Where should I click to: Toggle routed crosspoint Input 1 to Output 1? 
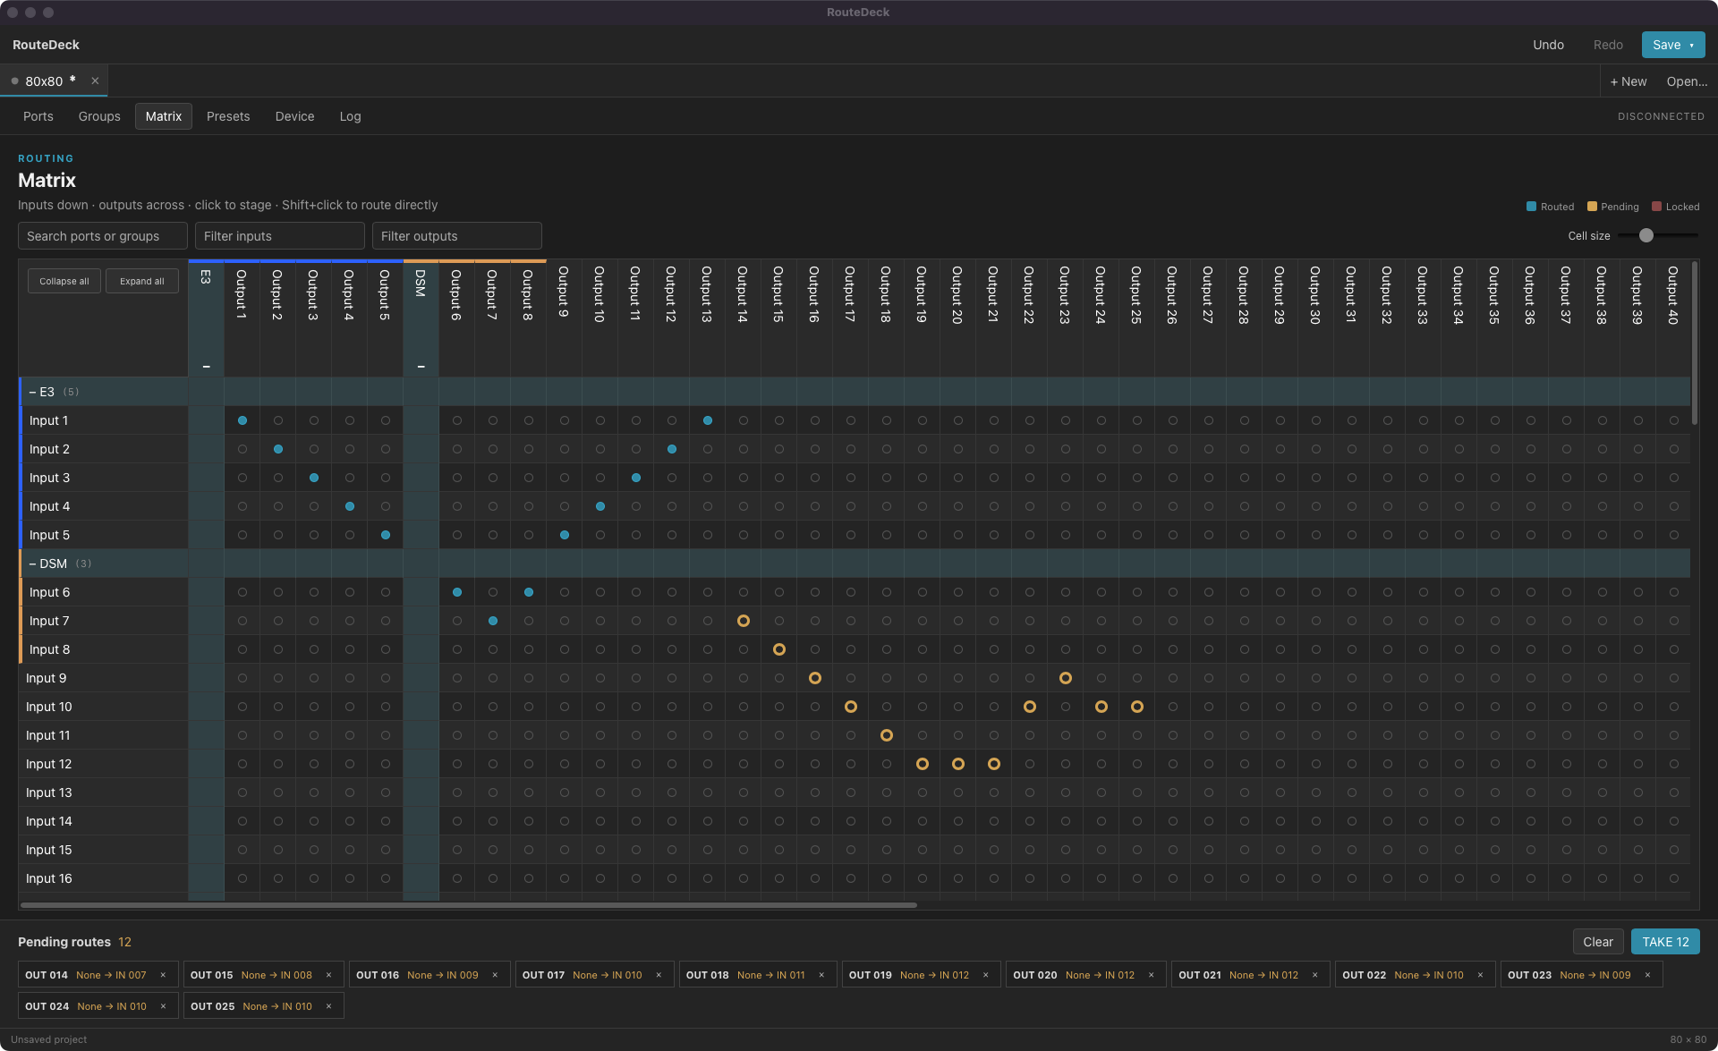click(x=242, y=420)
